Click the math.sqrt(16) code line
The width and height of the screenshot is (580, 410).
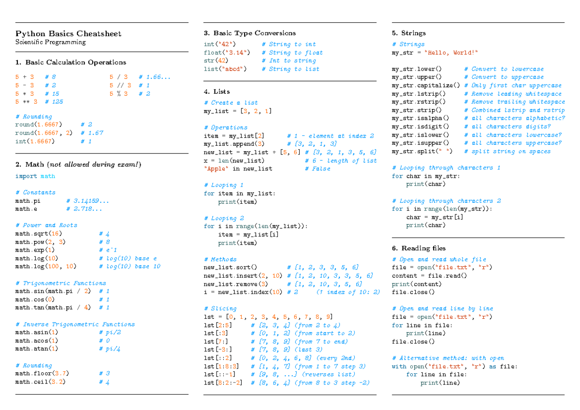click(38, 234)
